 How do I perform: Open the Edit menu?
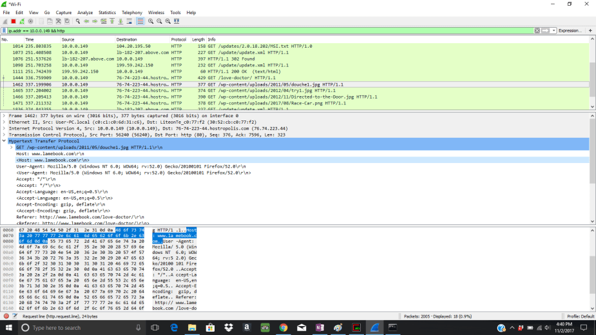[19, 12]
